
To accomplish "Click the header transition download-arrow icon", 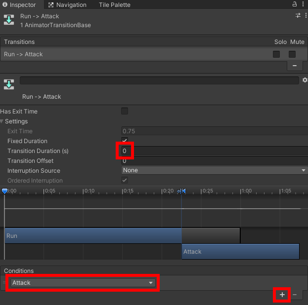I will point(9,20).
